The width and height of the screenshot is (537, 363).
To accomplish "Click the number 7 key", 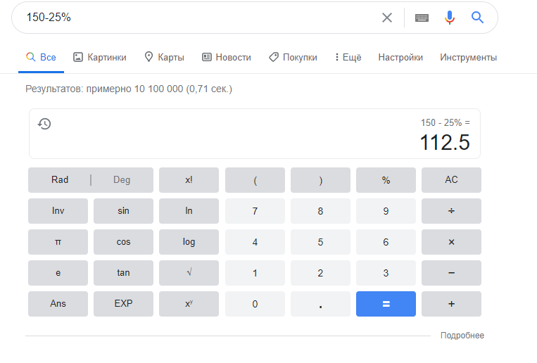I will coord(255,211).
